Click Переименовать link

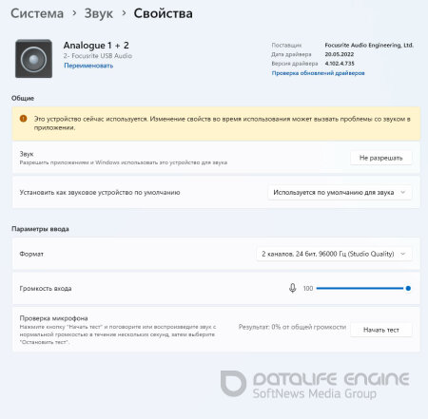(x=88, y=66)
